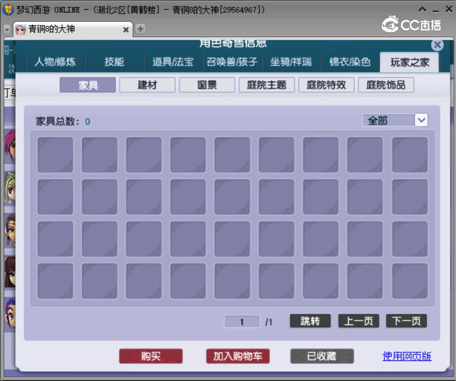Select the 玩家之家 tab
Image resolution: width=456 pixels, height=381 pixels.
[x=410, y=62]
